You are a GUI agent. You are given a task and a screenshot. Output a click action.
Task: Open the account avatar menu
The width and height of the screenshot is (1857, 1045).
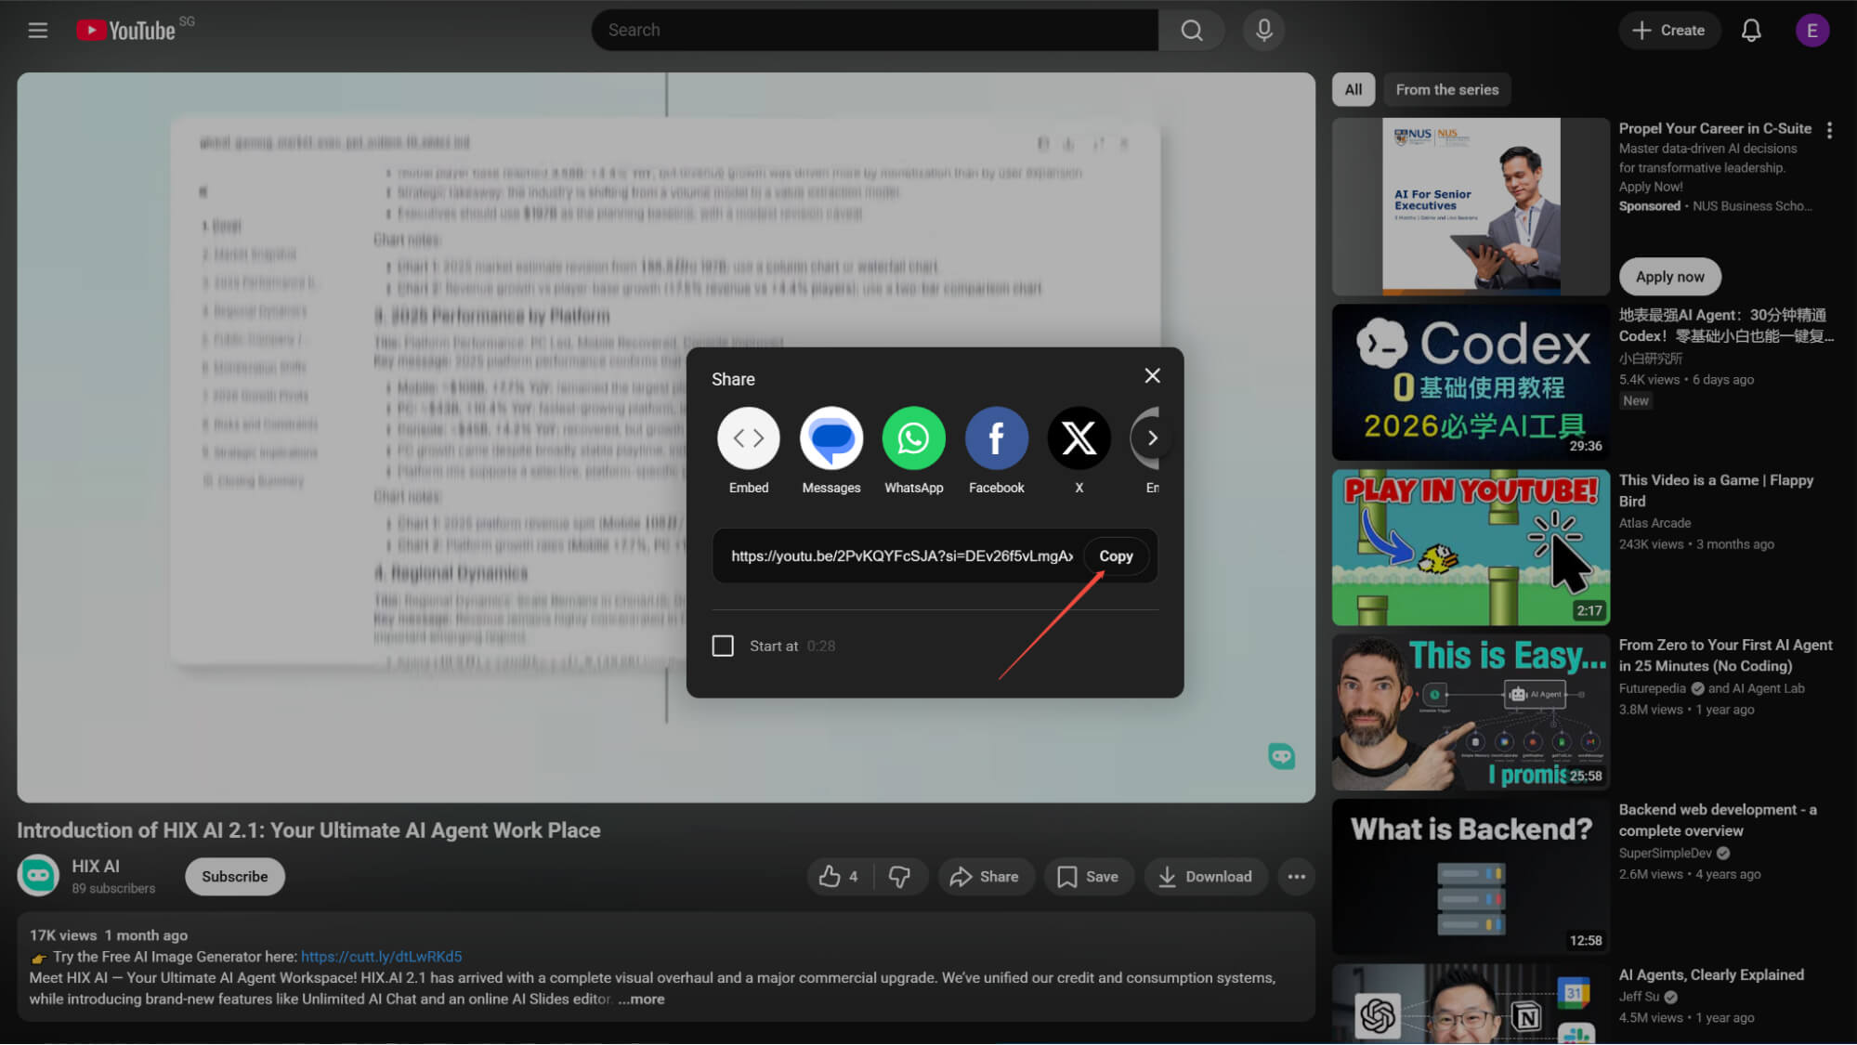coord(1811,31)
